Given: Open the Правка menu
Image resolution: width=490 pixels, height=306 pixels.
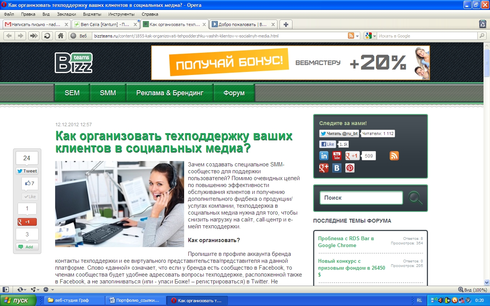Looking at the screenshot, I should [28, 14].
